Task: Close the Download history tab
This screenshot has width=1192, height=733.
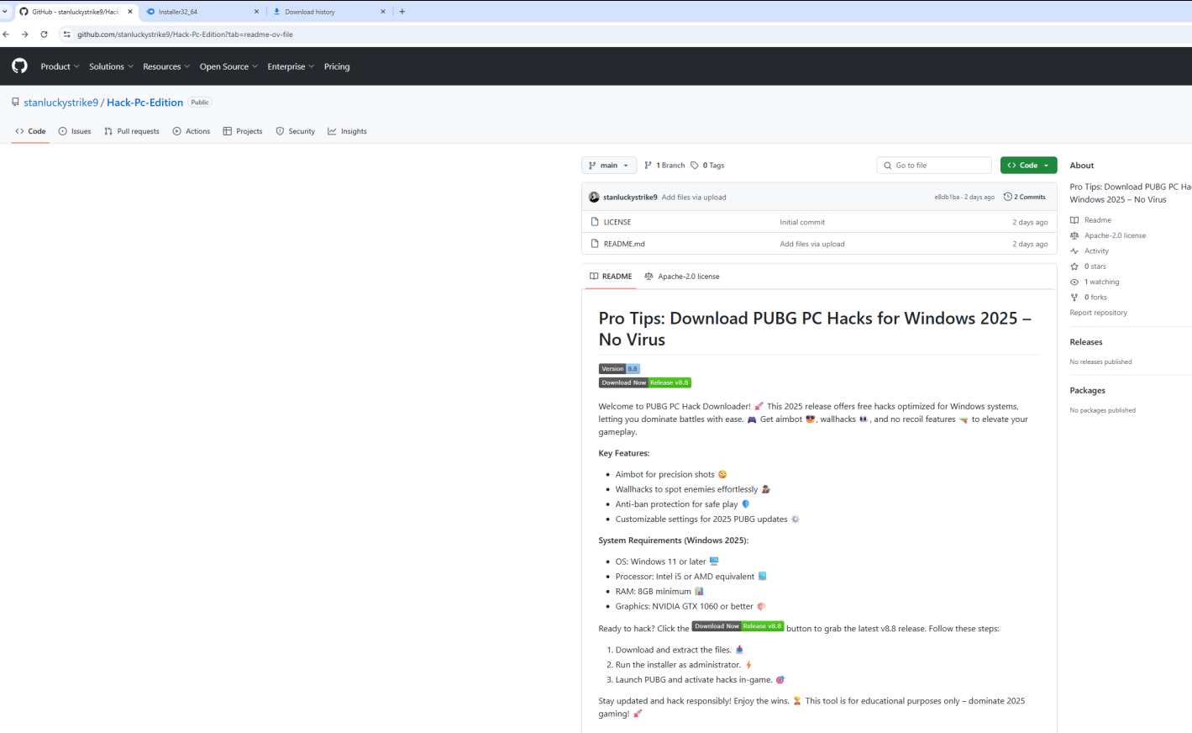Action: pos(383,12)
